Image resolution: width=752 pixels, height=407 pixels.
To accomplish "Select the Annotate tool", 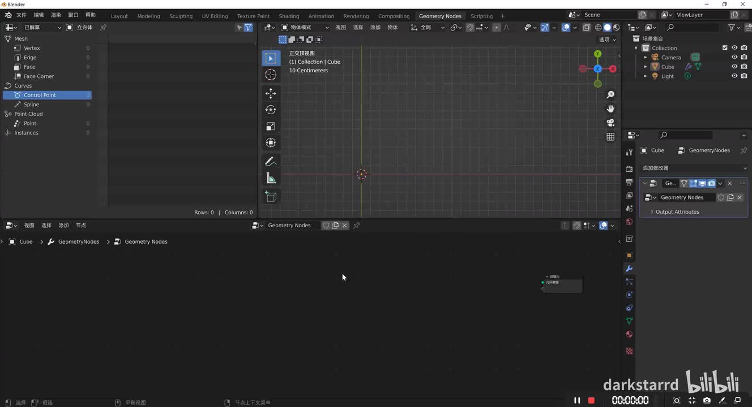I will (271, 162).
